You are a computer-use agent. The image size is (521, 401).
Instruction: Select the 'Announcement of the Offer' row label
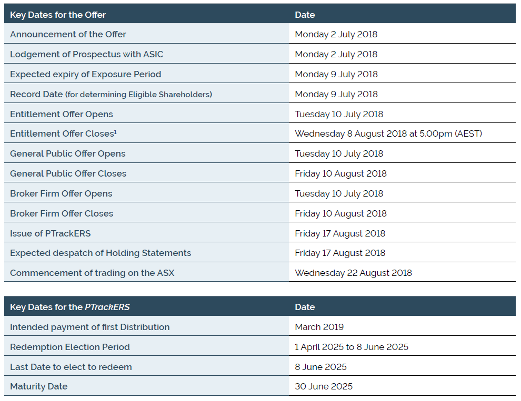[68, 34]
